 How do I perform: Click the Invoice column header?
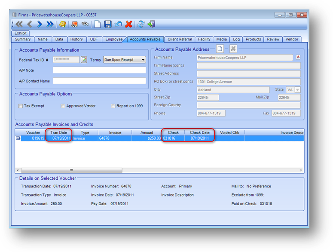115,132
